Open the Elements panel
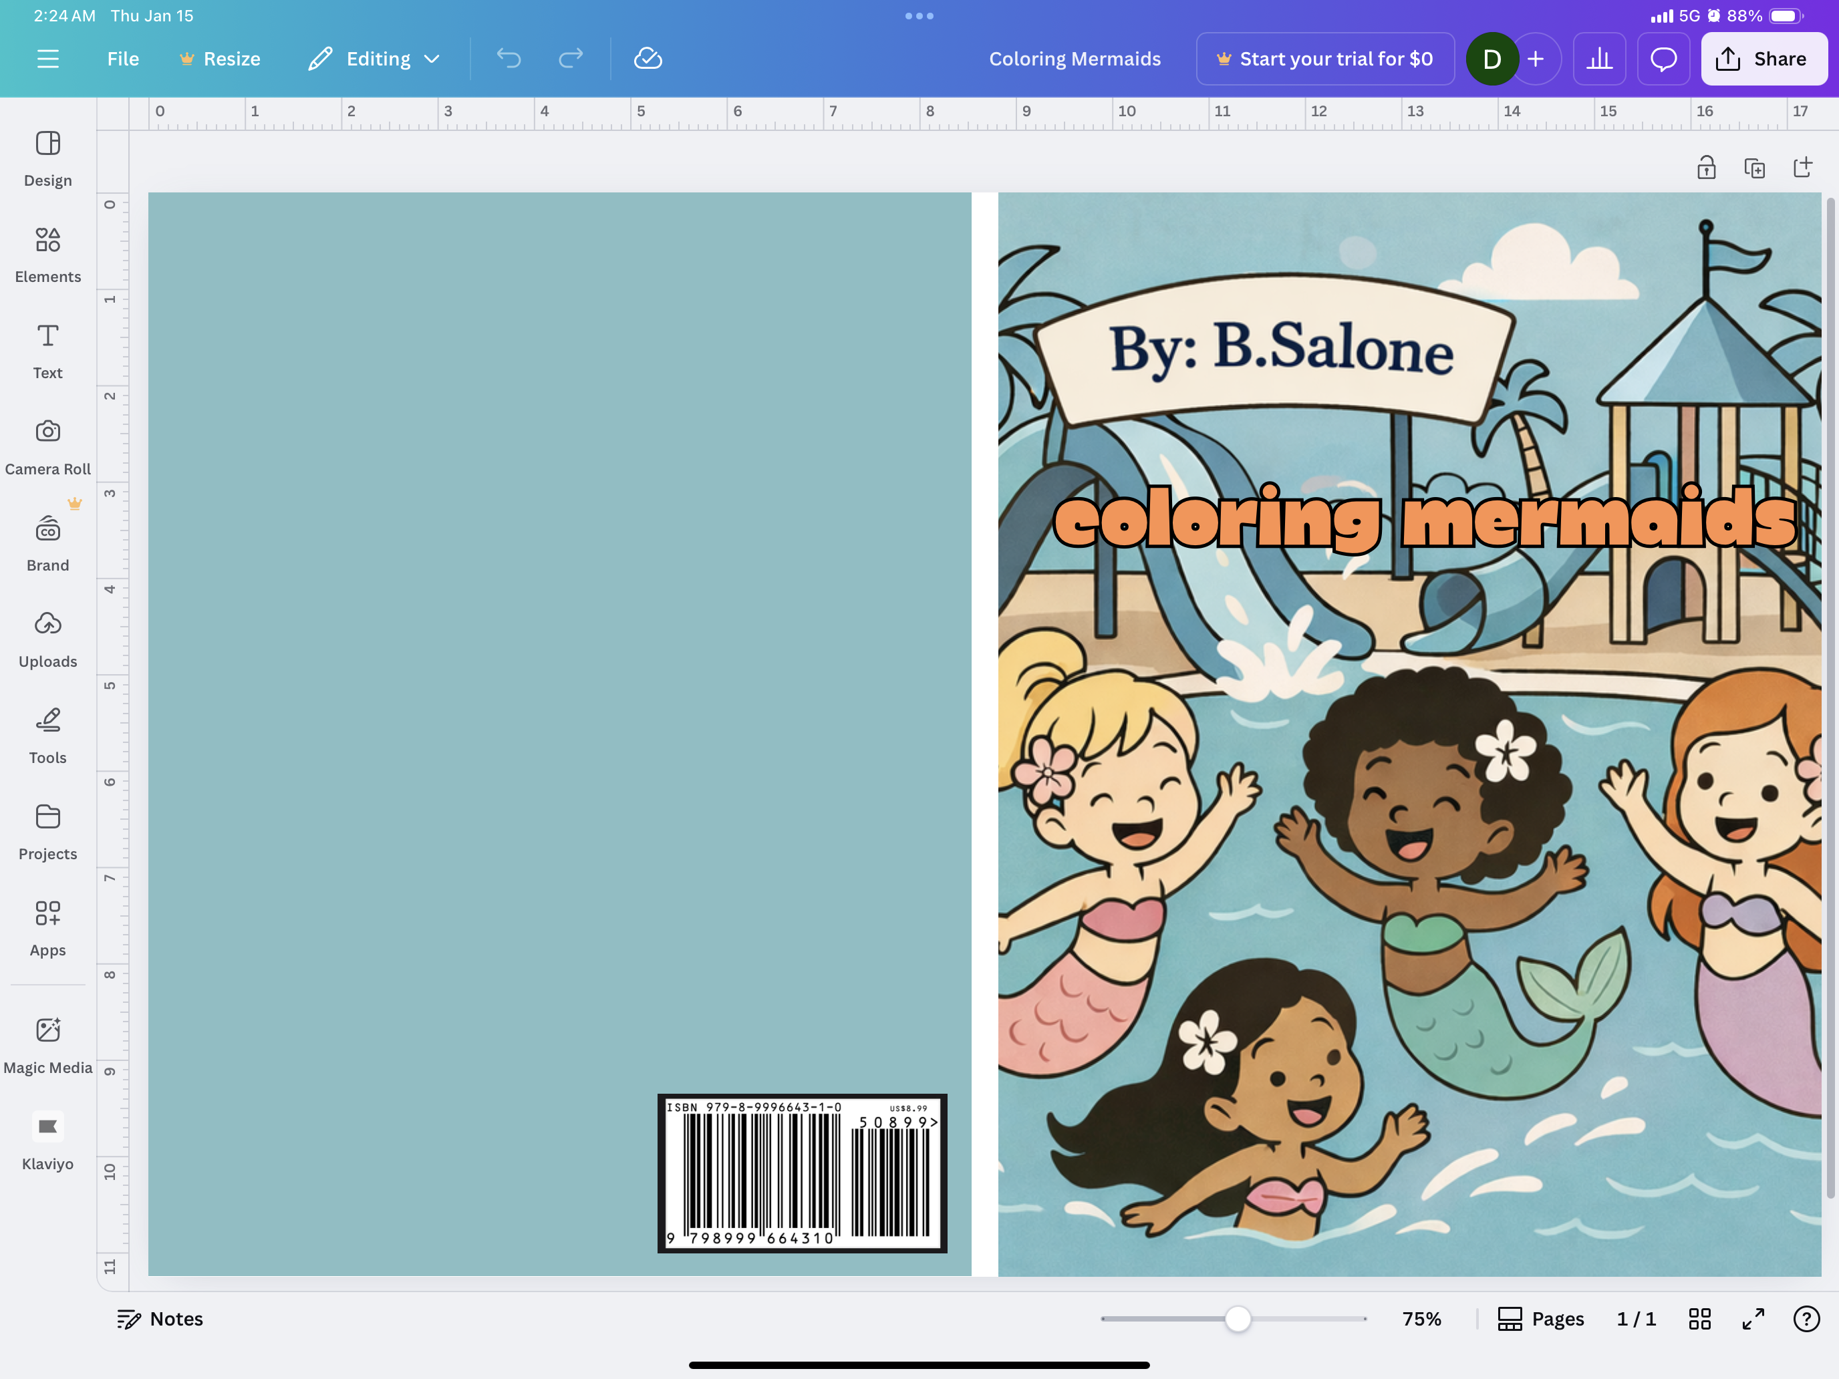Image resolution: width=1839 pixels, height=1379 pixels. click(x=47, y=255)
